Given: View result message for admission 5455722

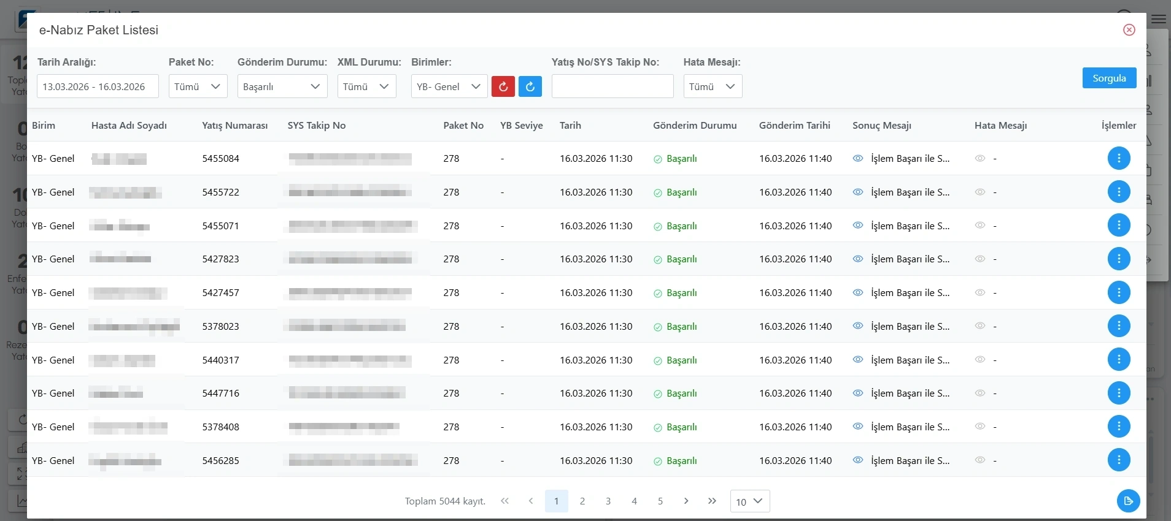Looking at the screenshot, I should coord(858,192).
